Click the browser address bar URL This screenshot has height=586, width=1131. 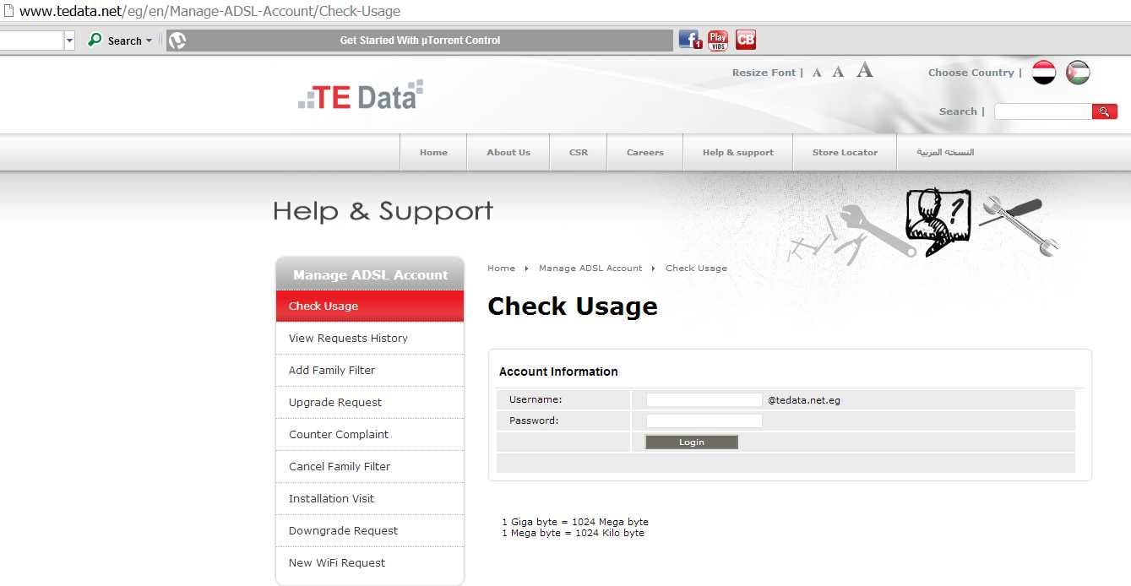coord(209,11)
